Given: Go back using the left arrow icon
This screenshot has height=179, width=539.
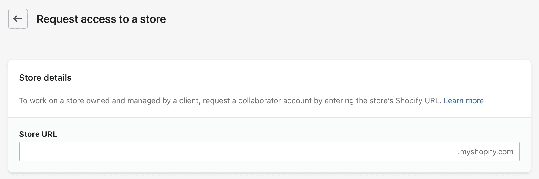Looking at the screenshot, I should tap(18, 19).
